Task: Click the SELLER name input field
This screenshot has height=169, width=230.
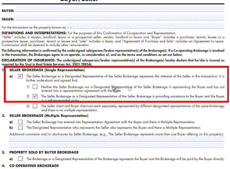Action: tap(120, 18)
